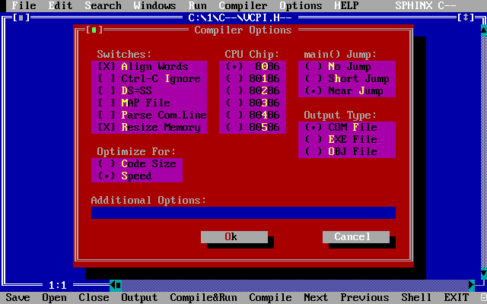This screenshot has width=487, height=304.
Task: Choose Short Jump for main()
Action: pos(347,79)
